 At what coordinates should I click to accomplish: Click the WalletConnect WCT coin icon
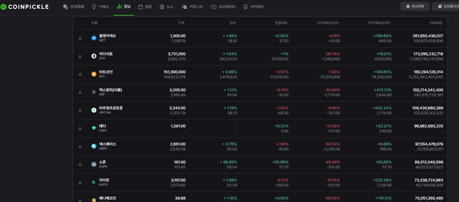tap(94, 38)
